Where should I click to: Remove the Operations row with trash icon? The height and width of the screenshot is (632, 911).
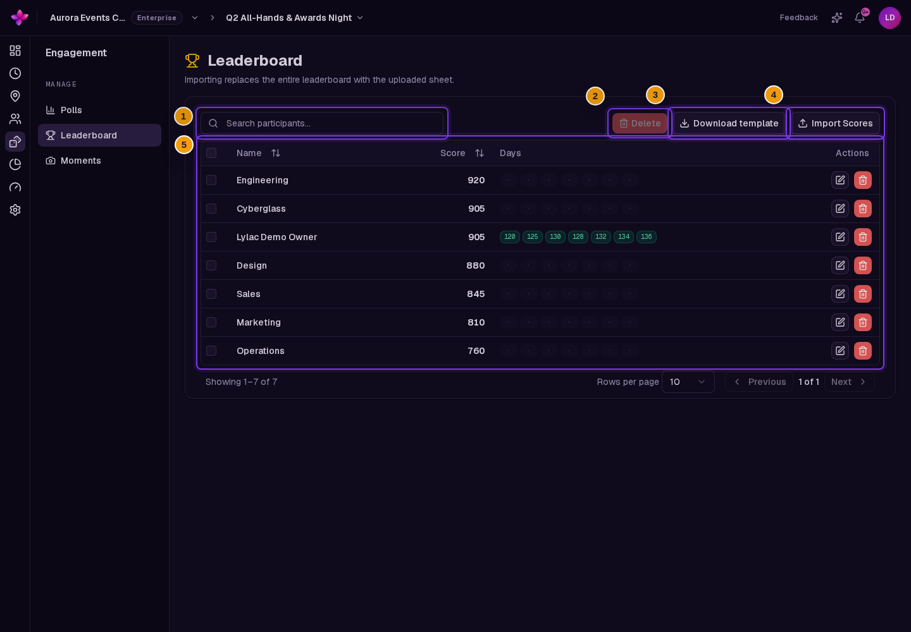[863, 351]
